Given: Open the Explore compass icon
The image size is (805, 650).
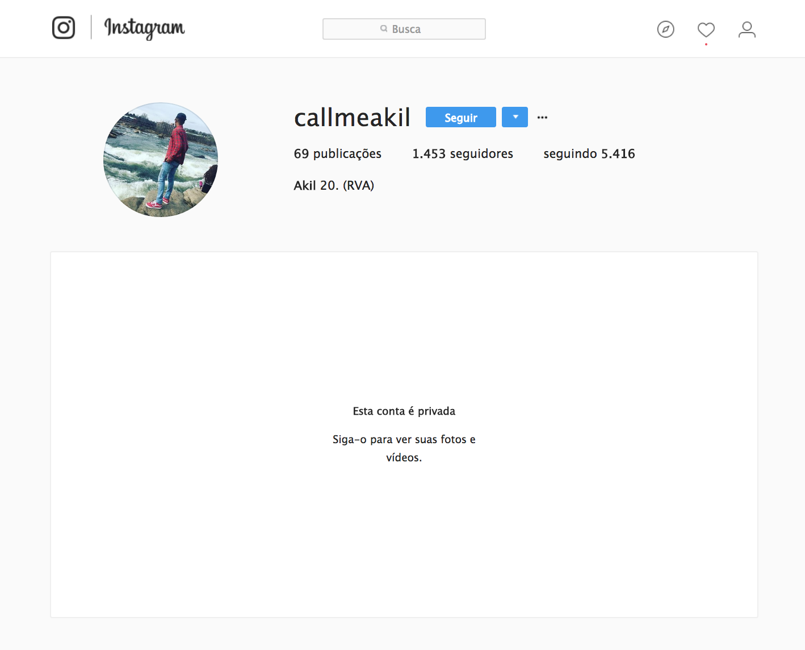Looking at the screenshot, I should [665, 29].
